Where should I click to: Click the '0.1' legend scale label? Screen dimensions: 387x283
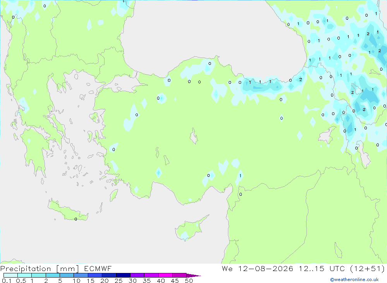(x=7, y=281)
